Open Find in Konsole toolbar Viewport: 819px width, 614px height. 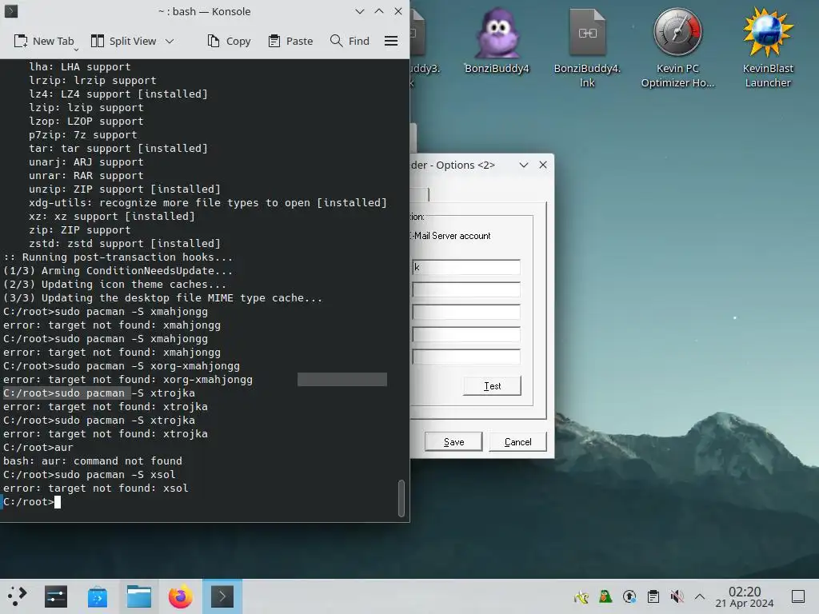[350, 41]
